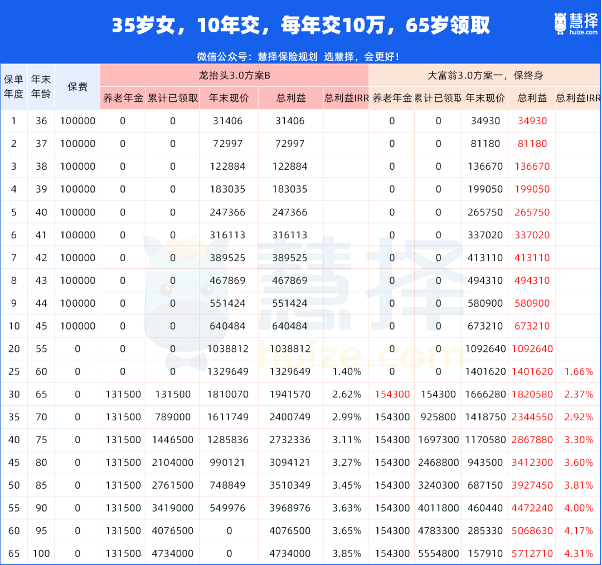This screenshot has width=602, height=565.
Task: Click the title 35岁女，10年交 headline
Action: tap(301, 26)
